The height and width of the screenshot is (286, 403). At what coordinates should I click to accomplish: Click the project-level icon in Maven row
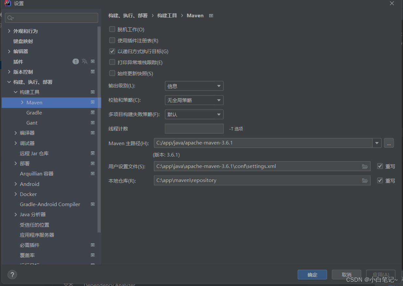(93, 102)
